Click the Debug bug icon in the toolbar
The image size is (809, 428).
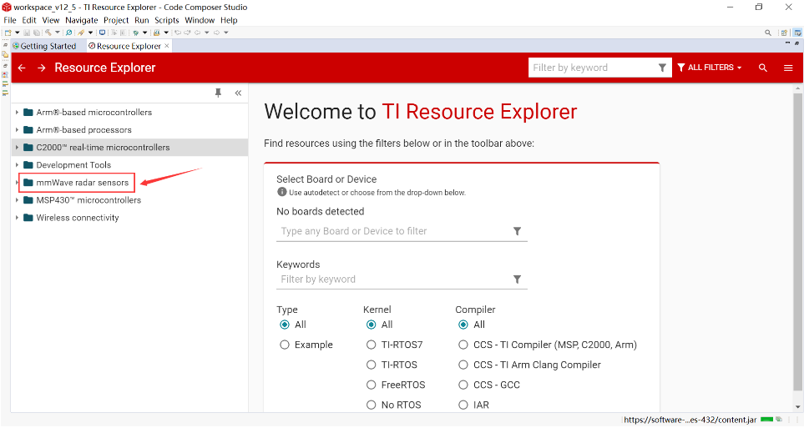tap(136, 33)
